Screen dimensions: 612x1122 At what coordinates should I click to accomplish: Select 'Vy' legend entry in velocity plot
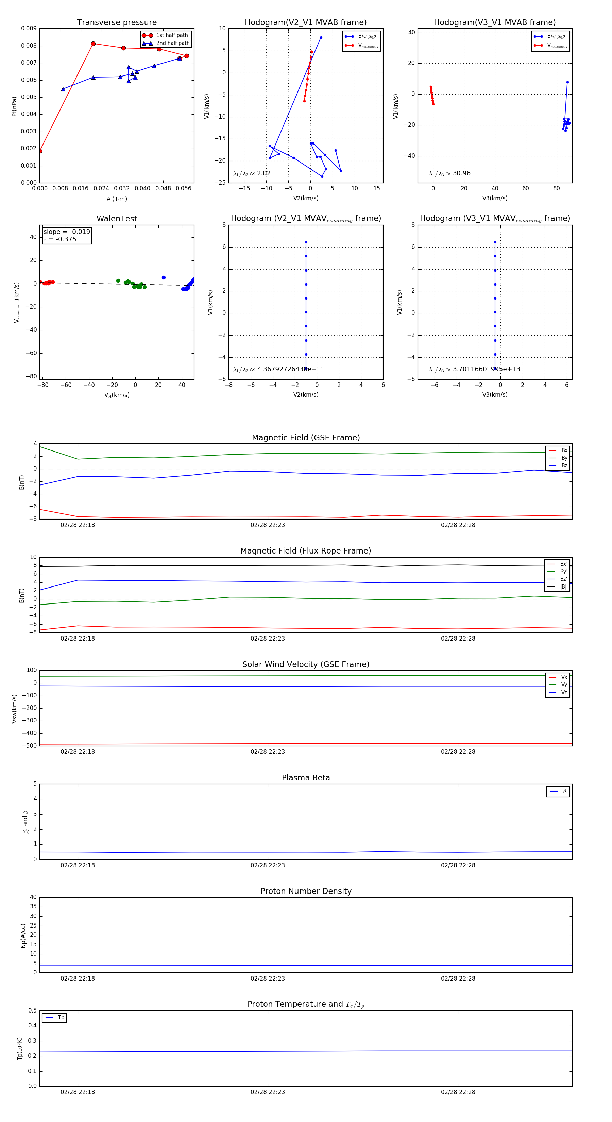pyautogui.click(x=558, y=685)
